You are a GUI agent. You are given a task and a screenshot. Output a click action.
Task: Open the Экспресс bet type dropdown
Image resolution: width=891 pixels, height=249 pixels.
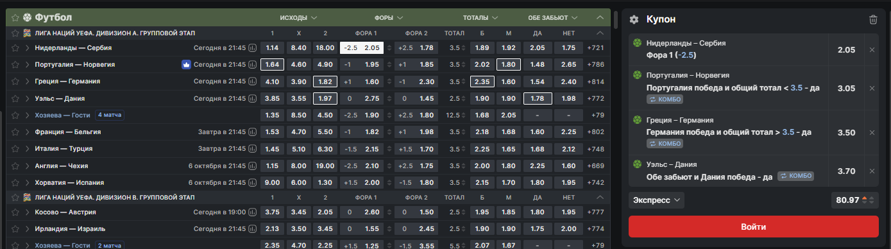tap(656, 200)
